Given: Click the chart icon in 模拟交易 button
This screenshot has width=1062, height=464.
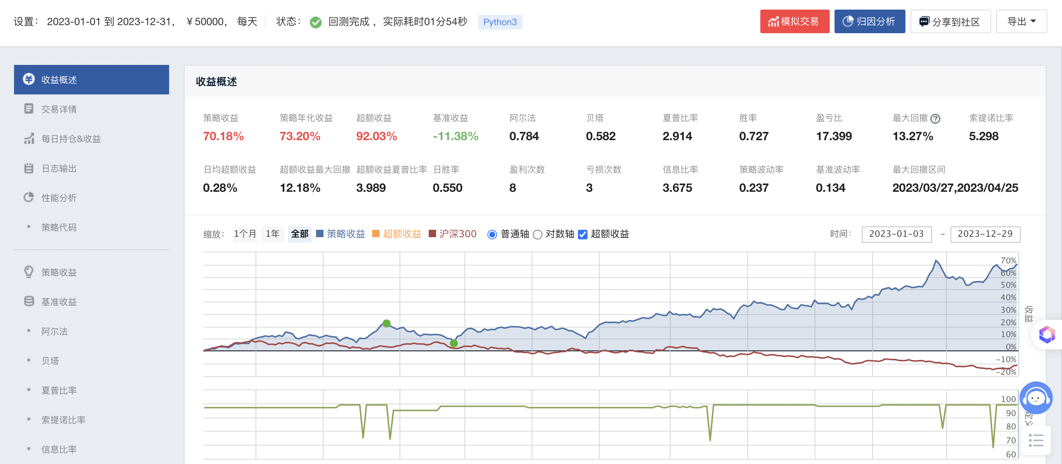Looking at the screenshot, I should click(773, 21).
